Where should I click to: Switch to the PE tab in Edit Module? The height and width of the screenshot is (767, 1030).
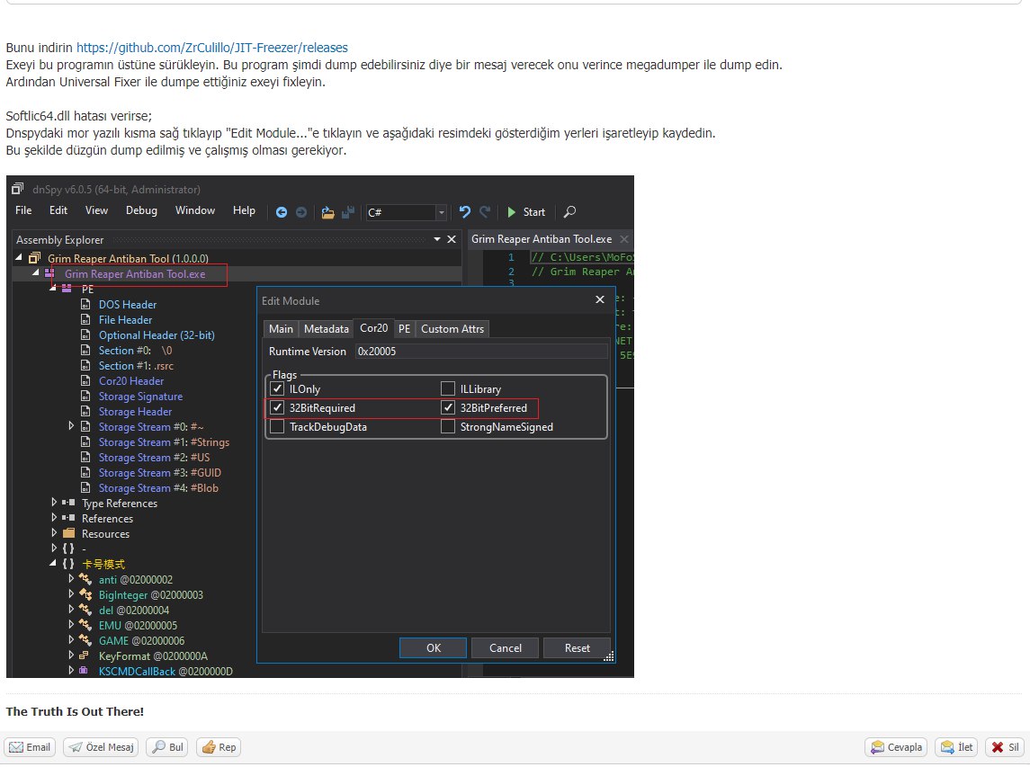pos(404,328)
